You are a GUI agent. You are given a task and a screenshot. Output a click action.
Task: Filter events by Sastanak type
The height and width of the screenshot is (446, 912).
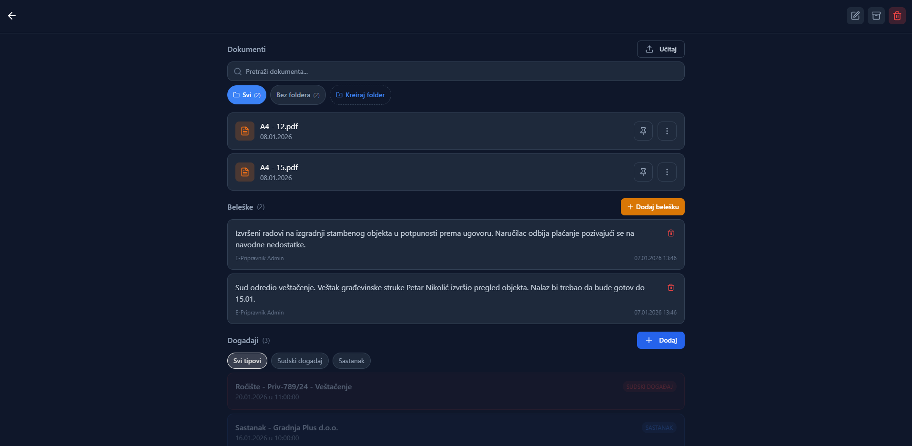351,361
